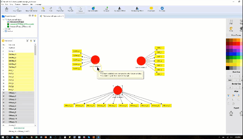243x139 pixels.
Task: Select indicator row 2 in the list
Action: click(18, 51)
